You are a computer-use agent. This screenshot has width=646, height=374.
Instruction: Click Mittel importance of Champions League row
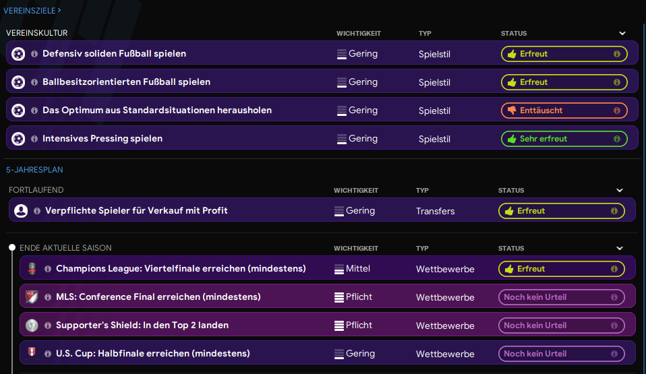(x=352, y=269)
